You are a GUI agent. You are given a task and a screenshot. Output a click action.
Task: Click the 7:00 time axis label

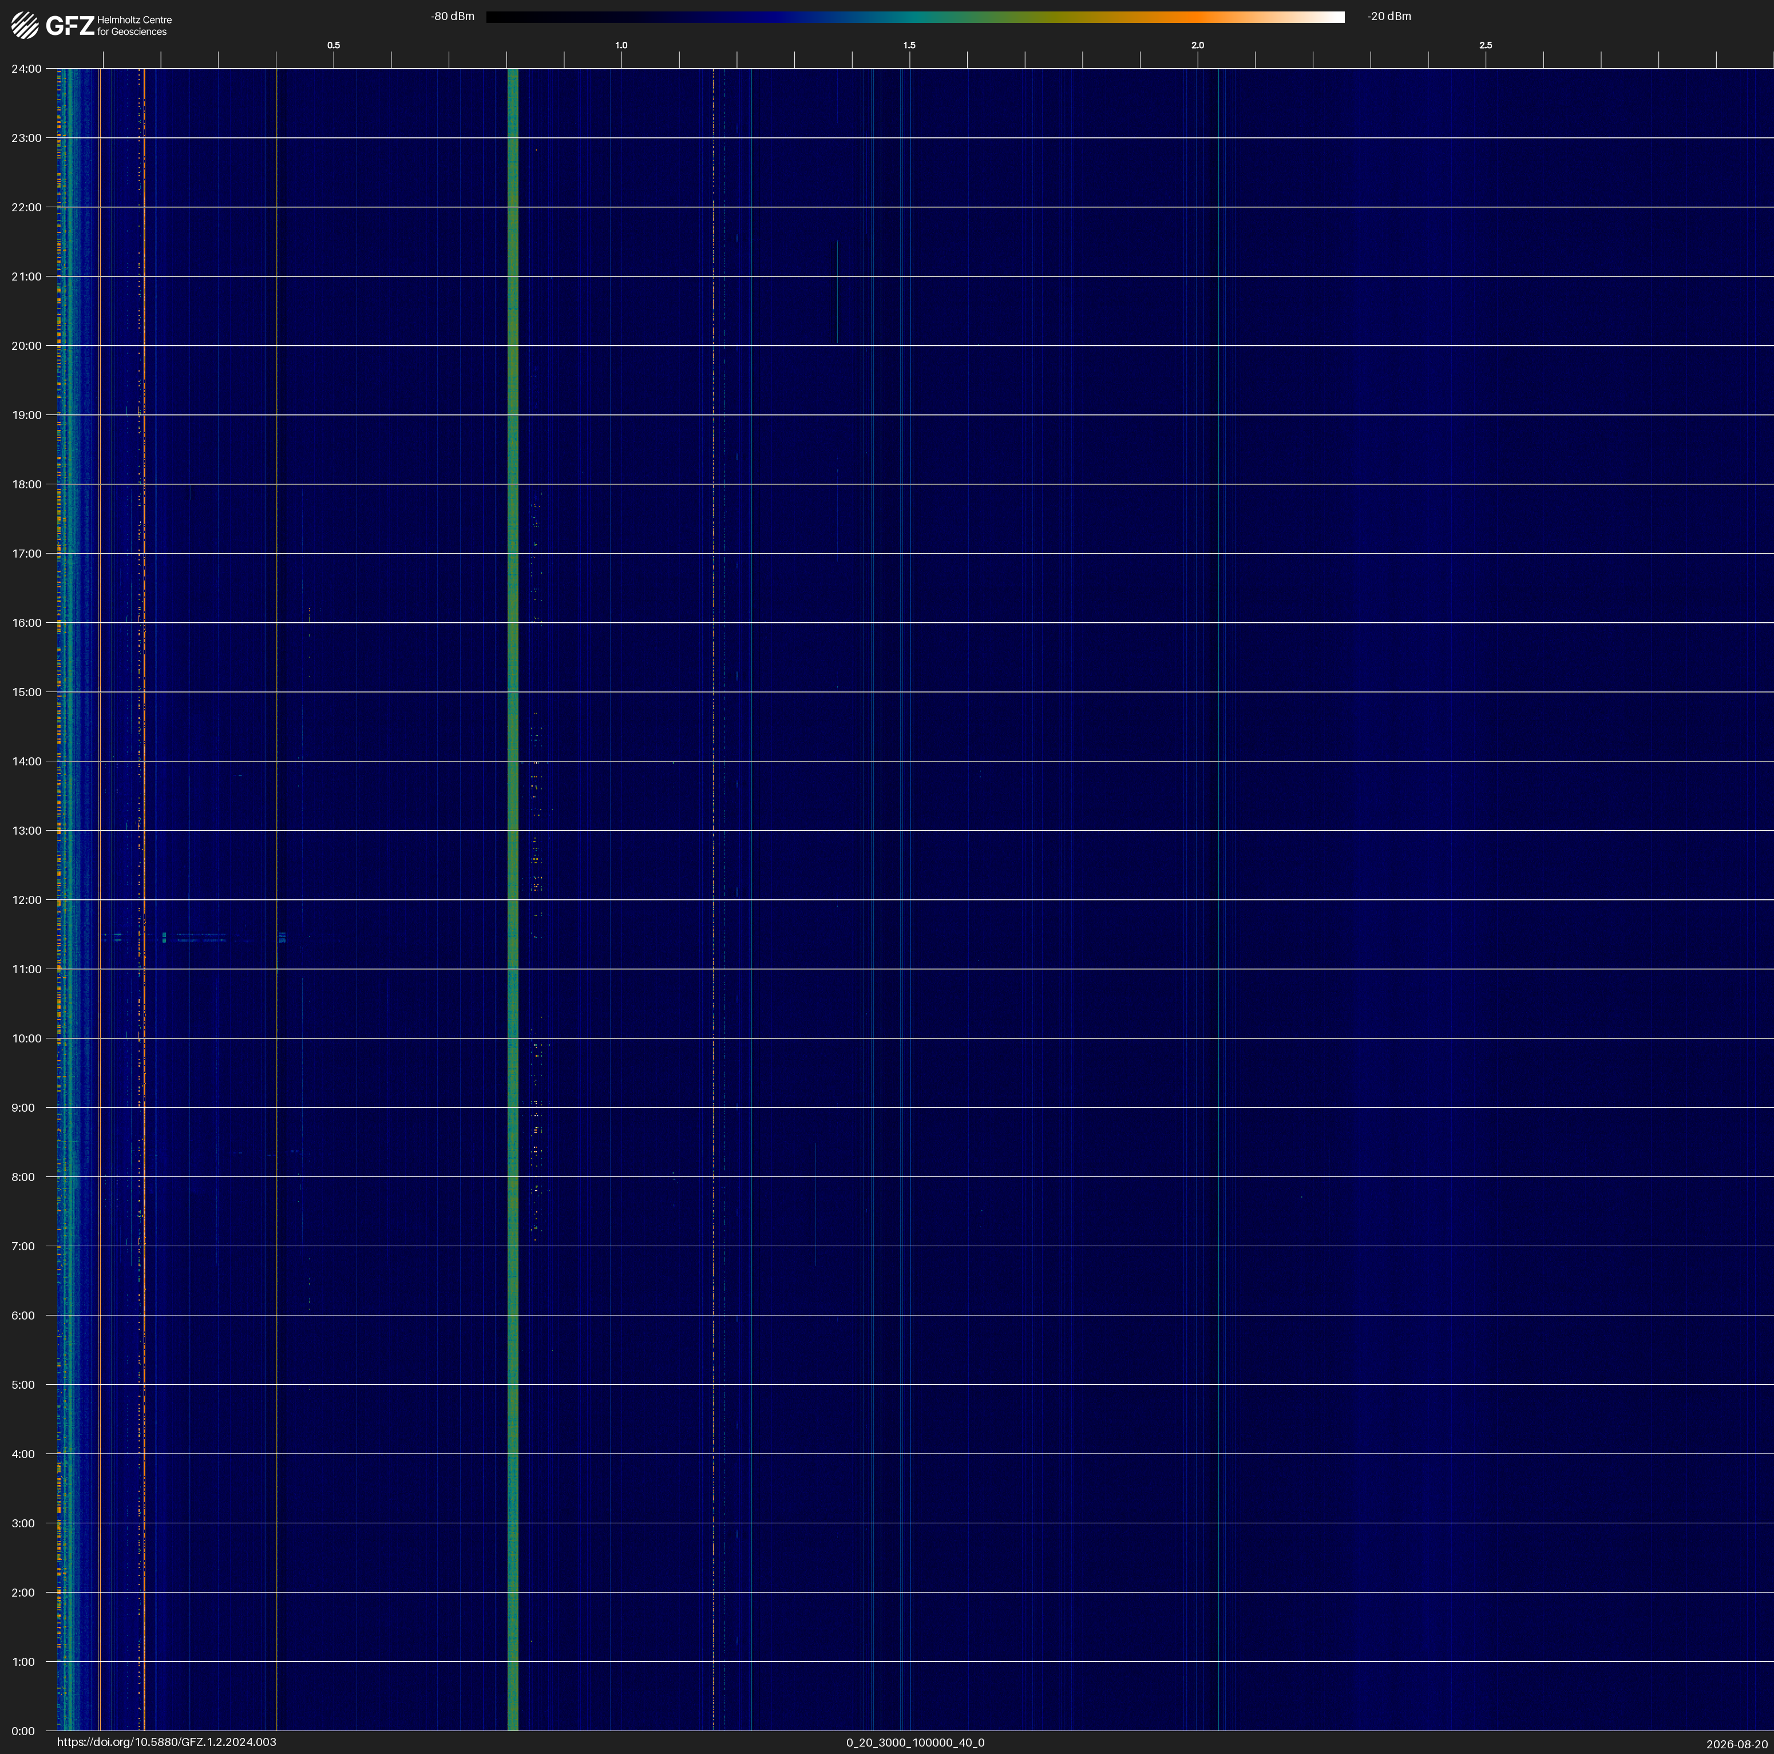click(23, 1246)
